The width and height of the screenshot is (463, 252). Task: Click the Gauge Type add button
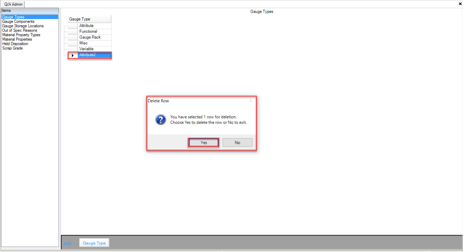94,243
